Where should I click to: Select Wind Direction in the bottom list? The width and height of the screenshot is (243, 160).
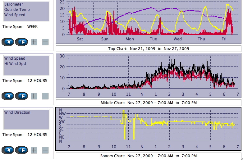(x=17, y=112)
